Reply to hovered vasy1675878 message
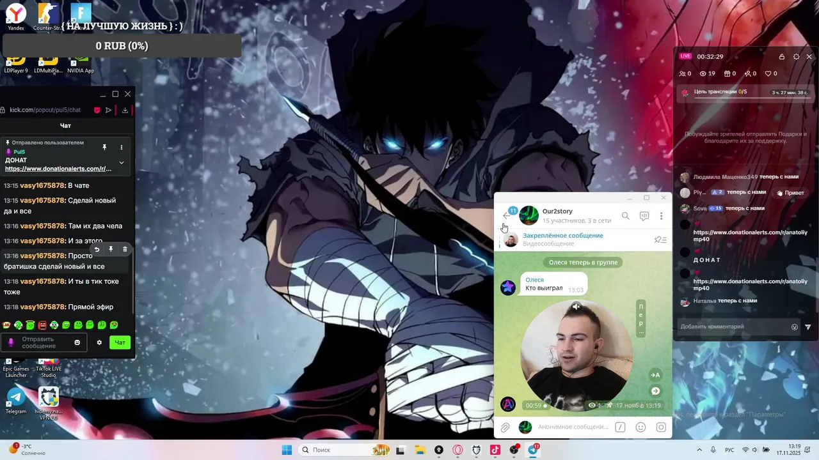Image resolution: width=819 pixels, height=460 pixels. (97, 249)
